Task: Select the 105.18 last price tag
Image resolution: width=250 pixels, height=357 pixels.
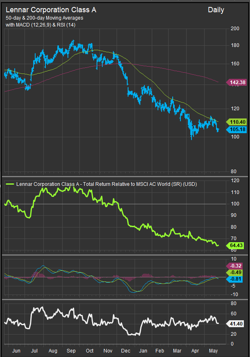Action: pyautogui.click(x=237, y=129)
